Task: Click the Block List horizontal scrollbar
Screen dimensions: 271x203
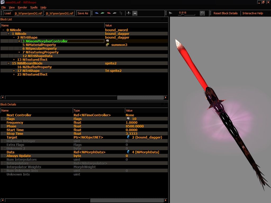Action: 84,98
